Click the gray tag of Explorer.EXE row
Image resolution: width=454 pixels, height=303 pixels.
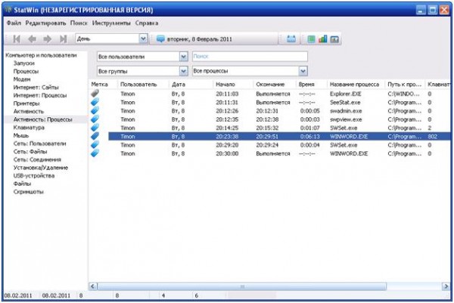pos(95,93)
